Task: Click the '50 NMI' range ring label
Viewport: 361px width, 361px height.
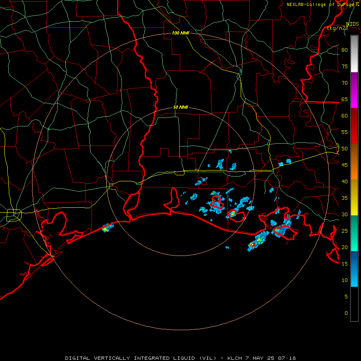Action: click(180, 107)
